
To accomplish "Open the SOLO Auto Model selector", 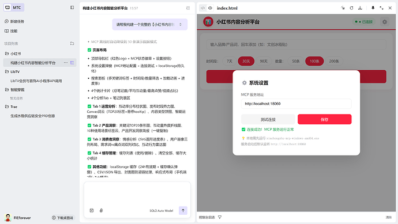I will click(x=161, y=211).
